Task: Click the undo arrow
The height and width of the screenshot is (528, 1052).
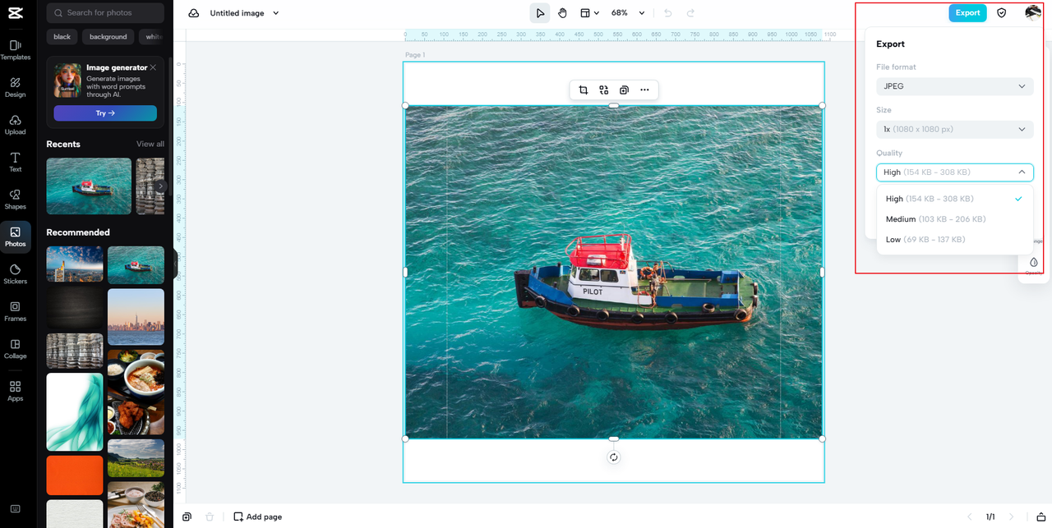Action: click(667, 13)
